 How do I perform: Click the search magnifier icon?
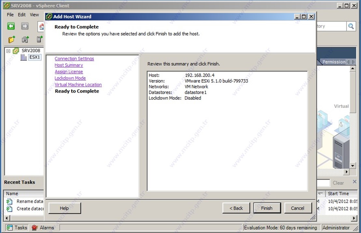coord(351,26)
